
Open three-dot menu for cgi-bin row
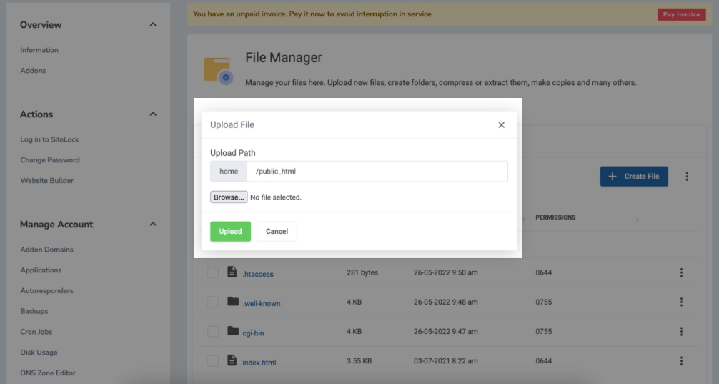coord(681,331)
